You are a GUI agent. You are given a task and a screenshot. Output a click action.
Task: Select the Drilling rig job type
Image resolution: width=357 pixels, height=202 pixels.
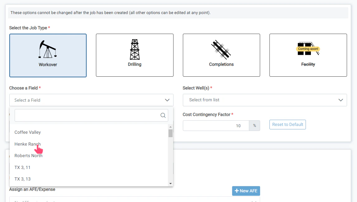point(135,55)
